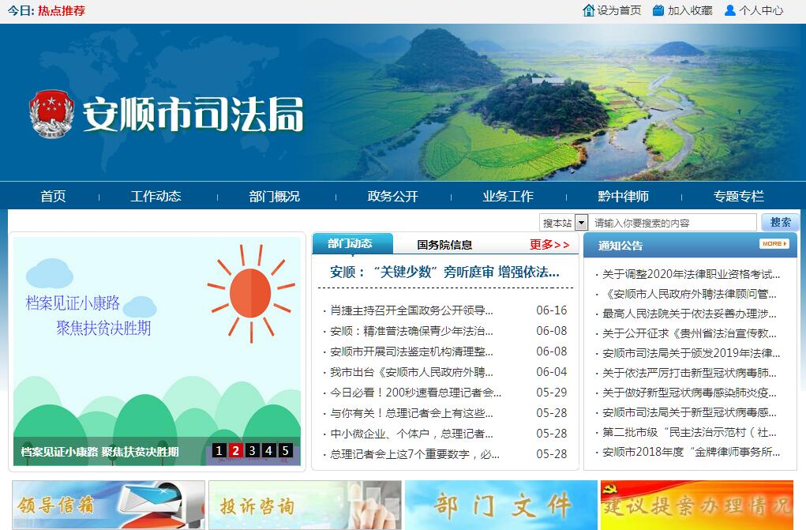Open notice 关于调整2020年法律职业资格考试...
The height and width of the screenshot is (530, 806).
tap(691, 274)
